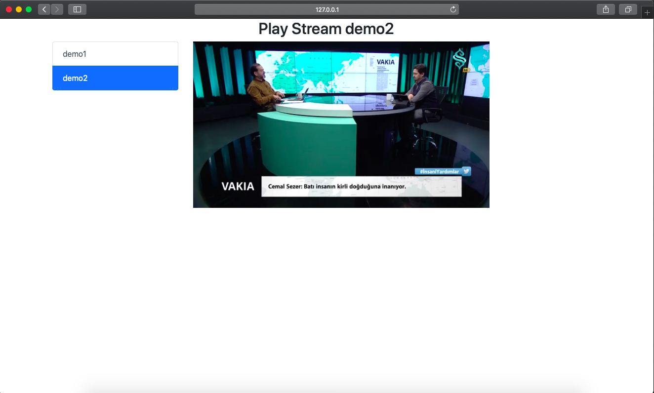Click the browser back arrow button

pos(44,9)
